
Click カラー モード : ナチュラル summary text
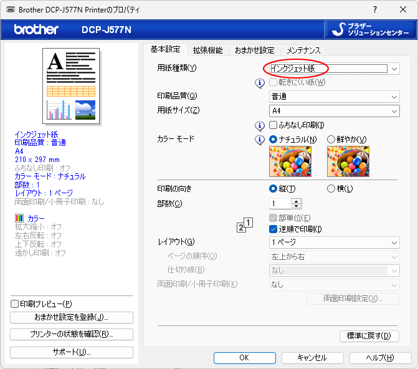tap(50, 176)
